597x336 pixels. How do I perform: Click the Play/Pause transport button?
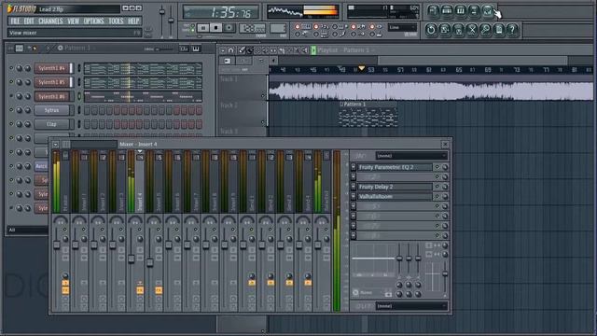point(203,28)
